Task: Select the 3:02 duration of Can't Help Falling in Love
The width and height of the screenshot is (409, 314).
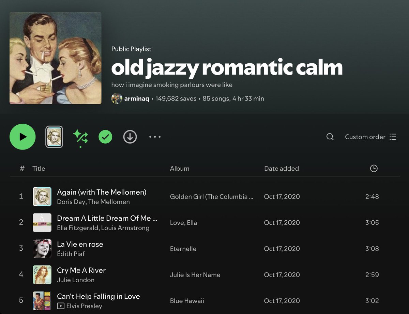Action: coord(372,301)
